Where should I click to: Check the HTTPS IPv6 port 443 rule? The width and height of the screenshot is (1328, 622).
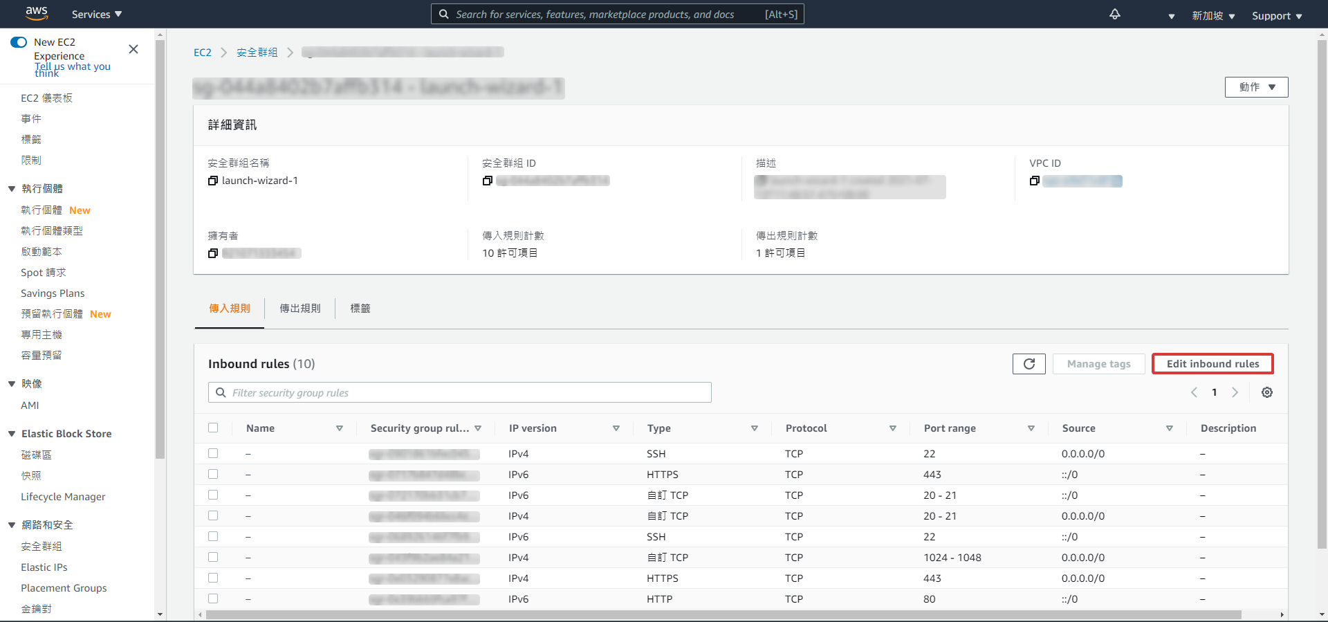[x=213, y=474]
